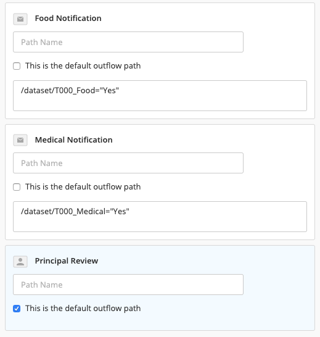Screen dimensions: 320x337
Task: Click Path Name field under Principal Review
Action: (128, 285)
